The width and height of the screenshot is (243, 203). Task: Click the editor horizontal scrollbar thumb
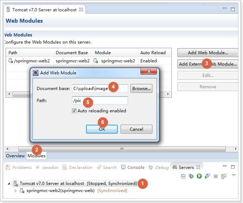[x=122, y=149]
